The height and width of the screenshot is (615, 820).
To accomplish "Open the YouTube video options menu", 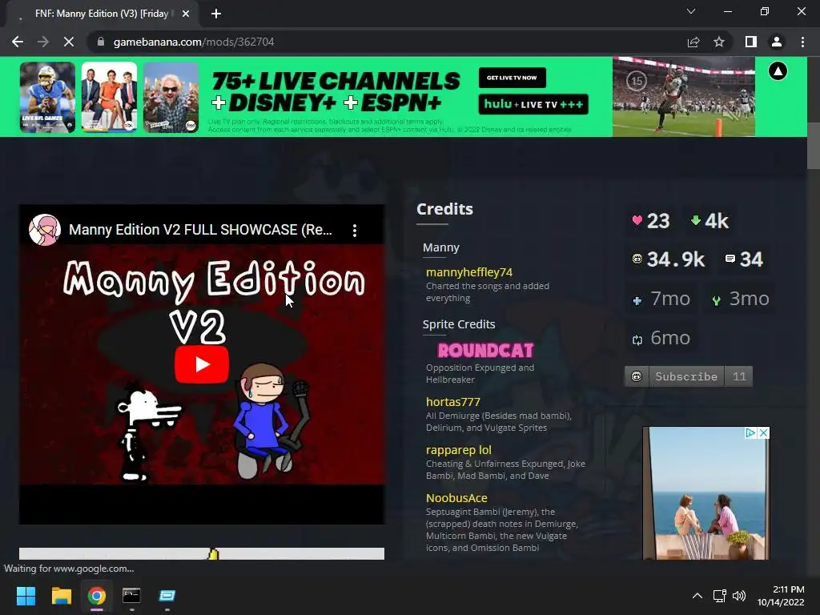I will (355, 230).
